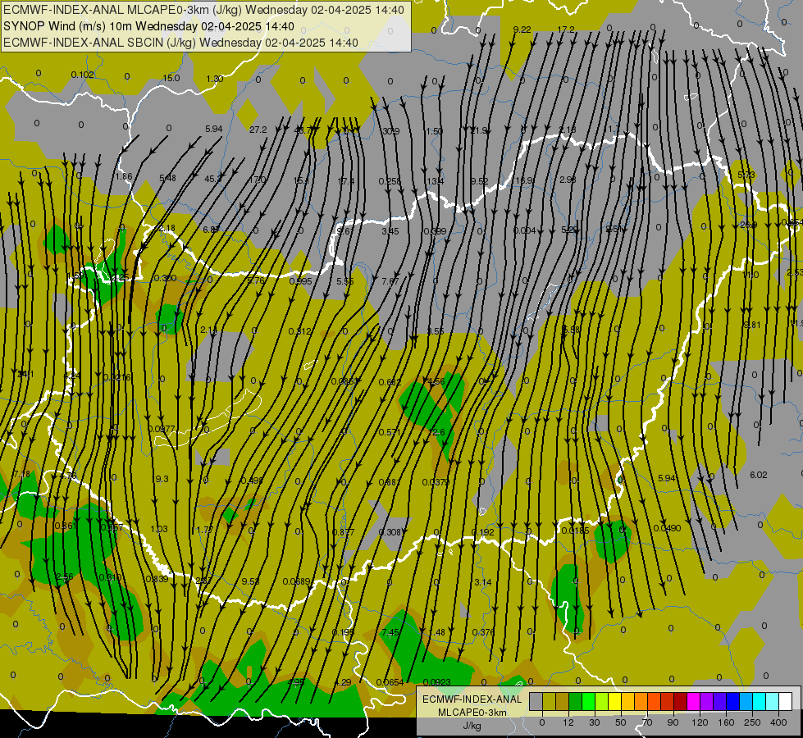The image size is (803, 738).
Task: Click the map value 17.2
Action: tap(566, 30)
